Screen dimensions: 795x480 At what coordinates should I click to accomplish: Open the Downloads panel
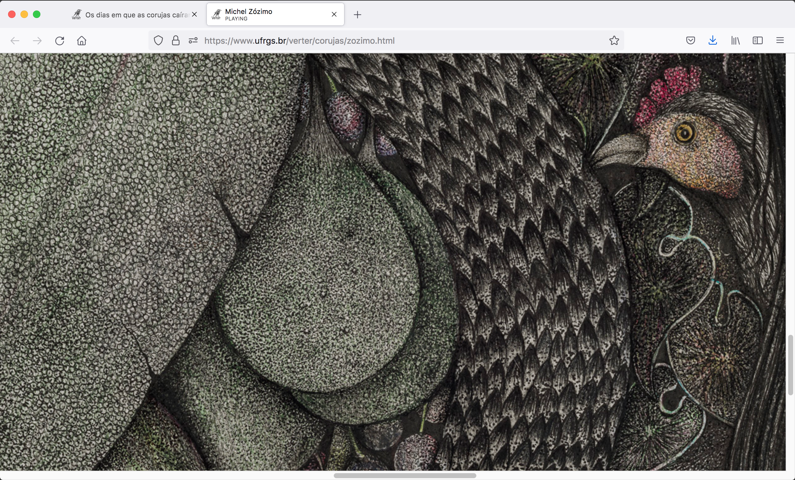click(x=713, y=41)
